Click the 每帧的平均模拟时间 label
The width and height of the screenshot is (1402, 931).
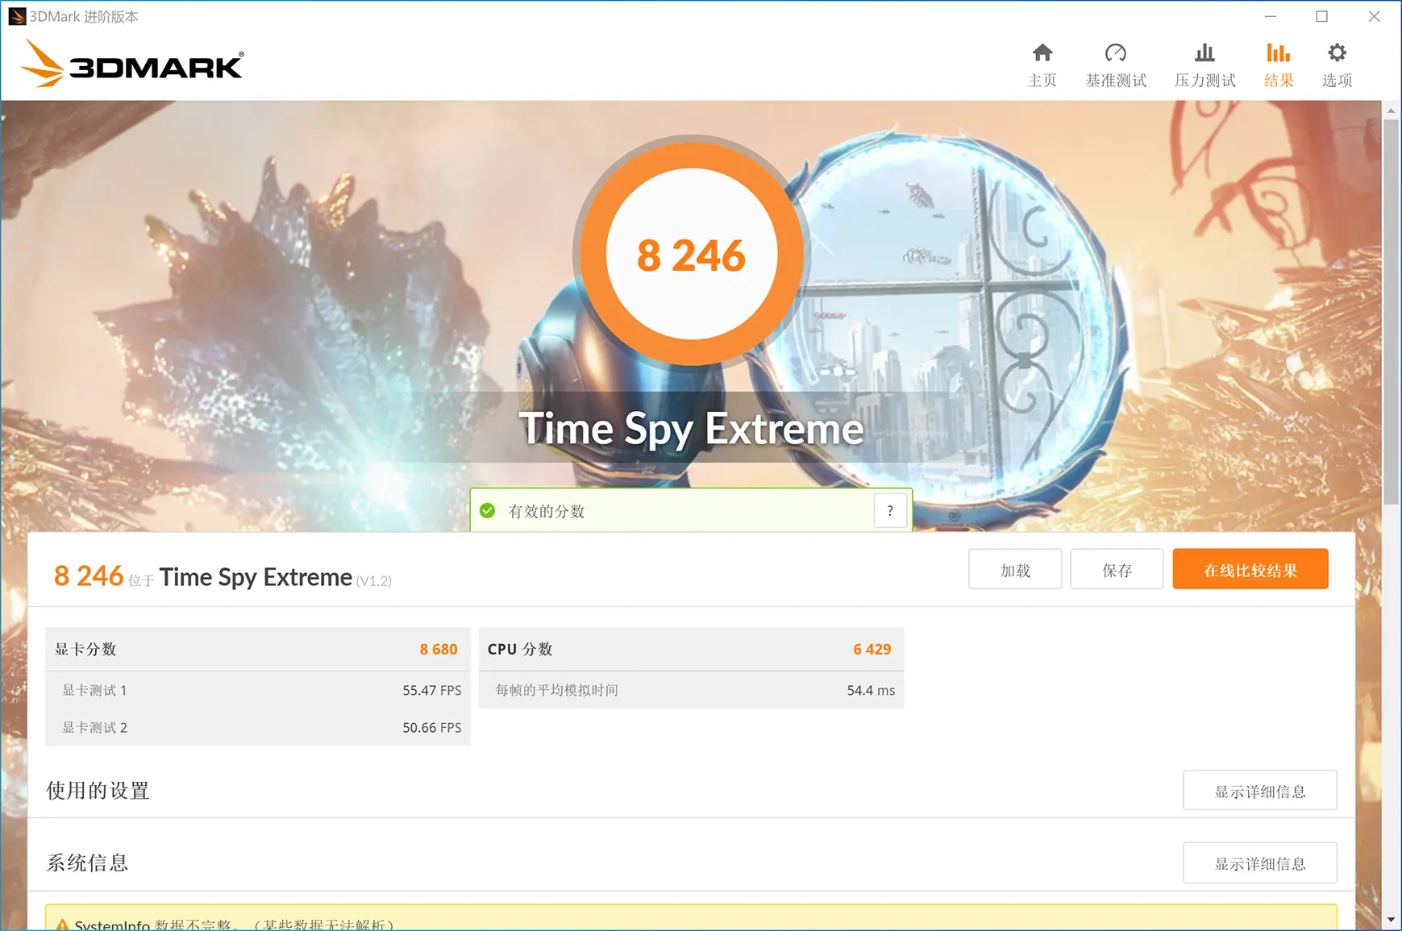[557, 690]
